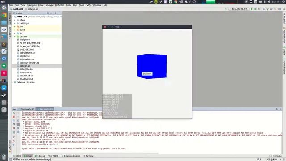Expand the bin folder
The width and height of the screenshot is (286, 161).
point(15,27)
